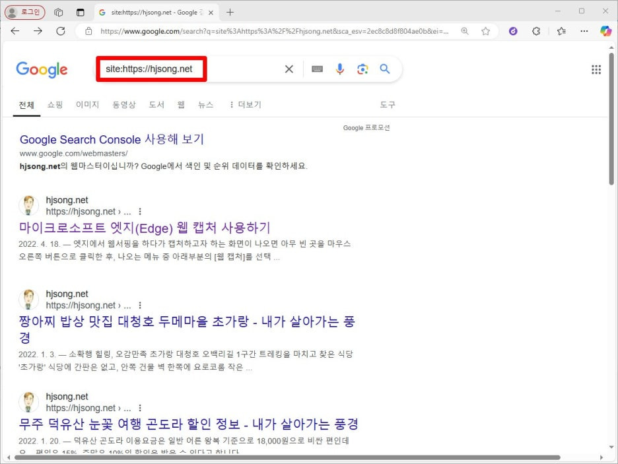Switch to the 도서 tab

coord(156,105)
